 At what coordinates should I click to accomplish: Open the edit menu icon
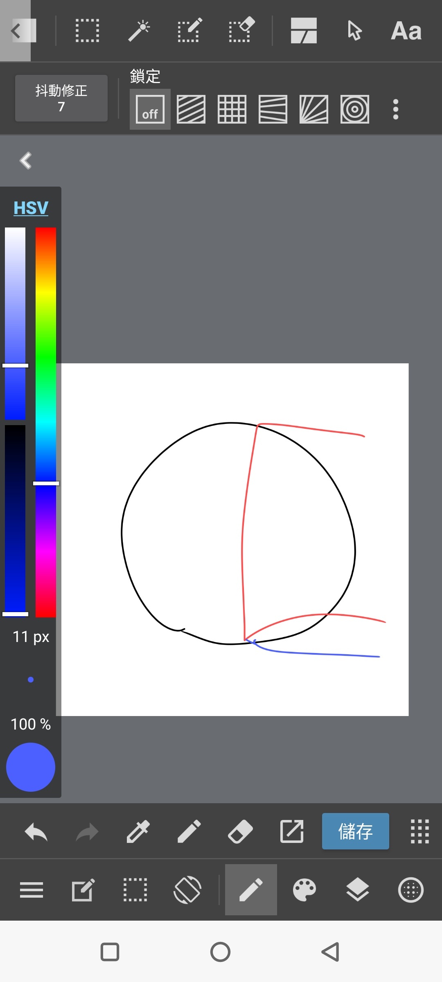click(83, 890)
